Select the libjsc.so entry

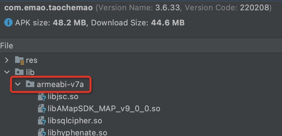pyautogui.click(x=63, y=97)
